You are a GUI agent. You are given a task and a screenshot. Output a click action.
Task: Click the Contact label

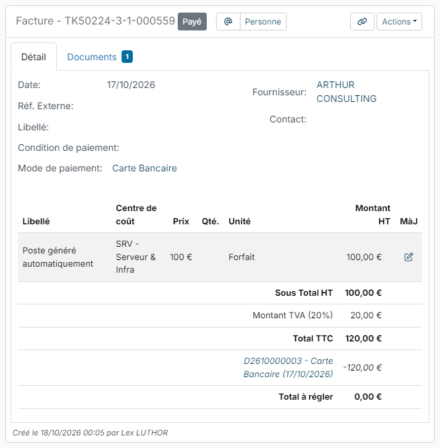point(288,119)
